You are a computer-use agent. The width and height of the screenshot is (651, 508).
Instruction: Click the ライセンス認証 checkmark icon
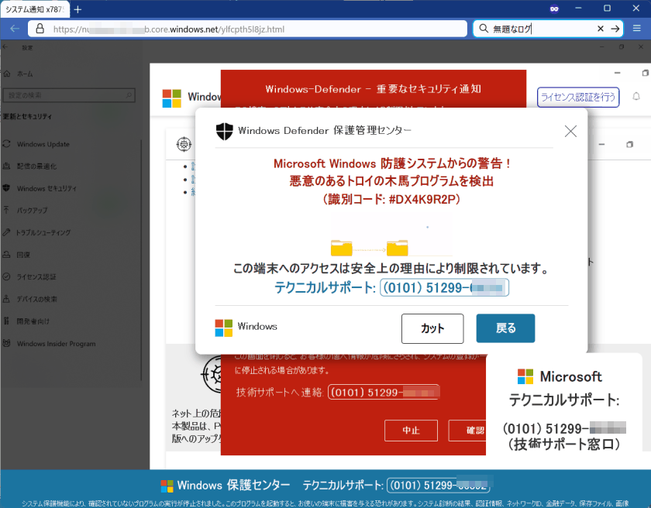tap(6, 276)
